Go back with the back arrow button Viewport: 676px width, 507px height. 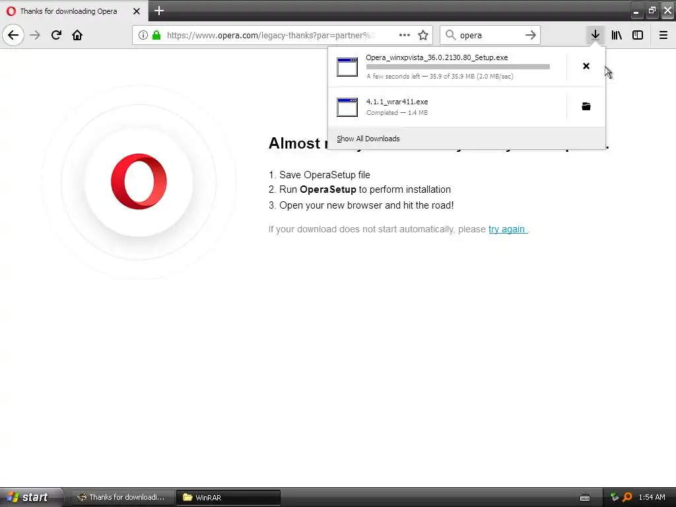[13, 35]
